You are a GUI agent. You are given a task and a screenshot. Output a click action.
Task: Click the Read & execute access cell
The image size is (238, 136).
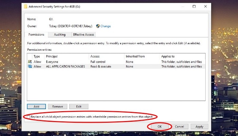point(101,67)
